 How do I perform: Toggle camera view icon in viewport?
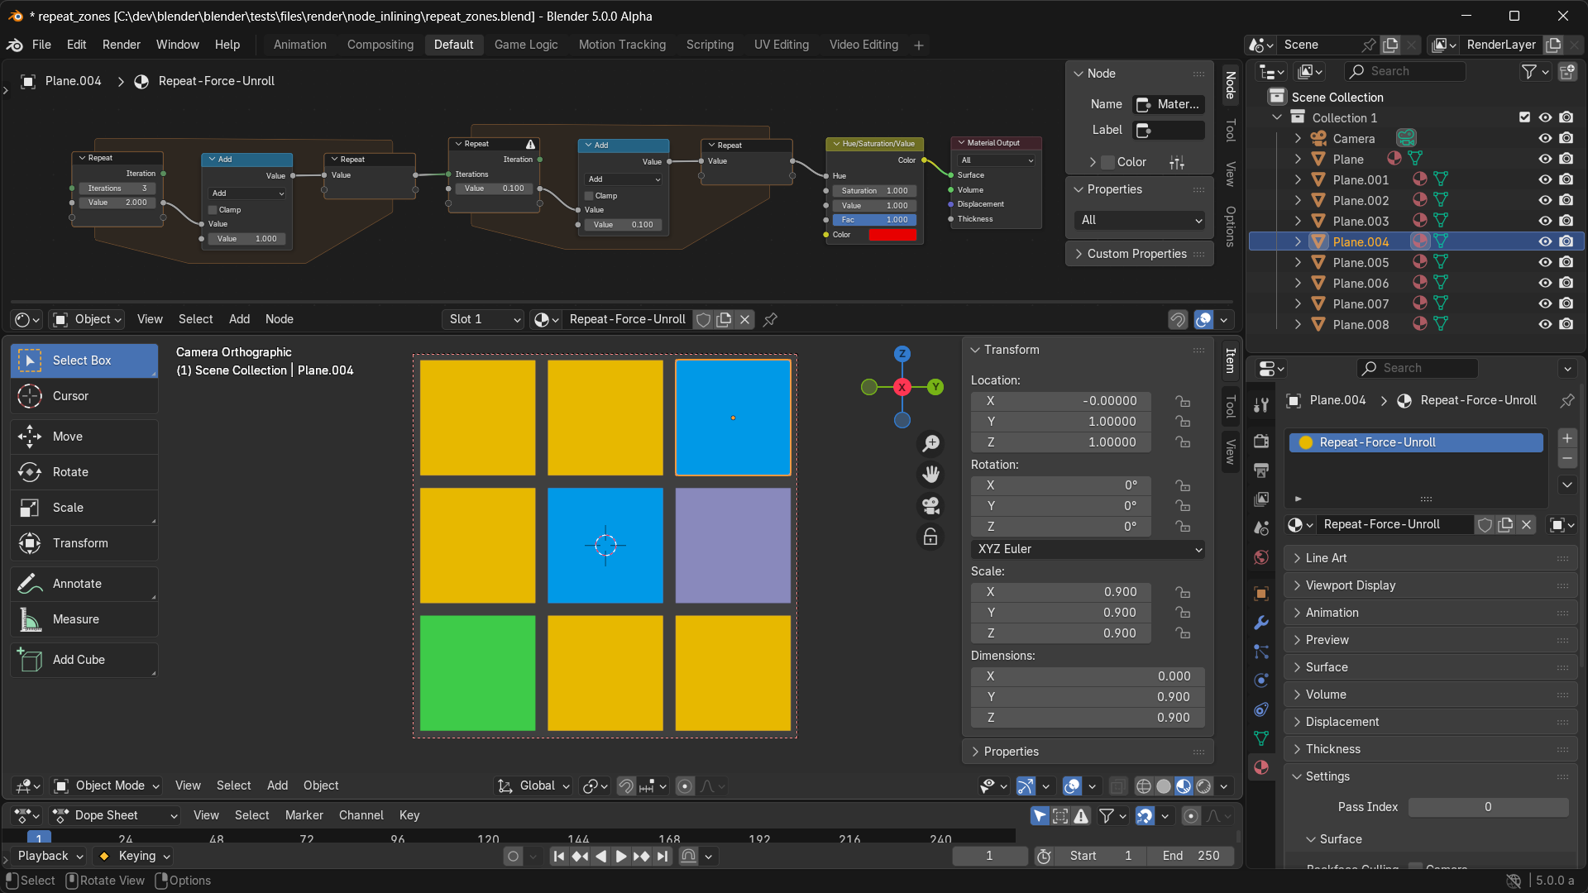point(931,506)
